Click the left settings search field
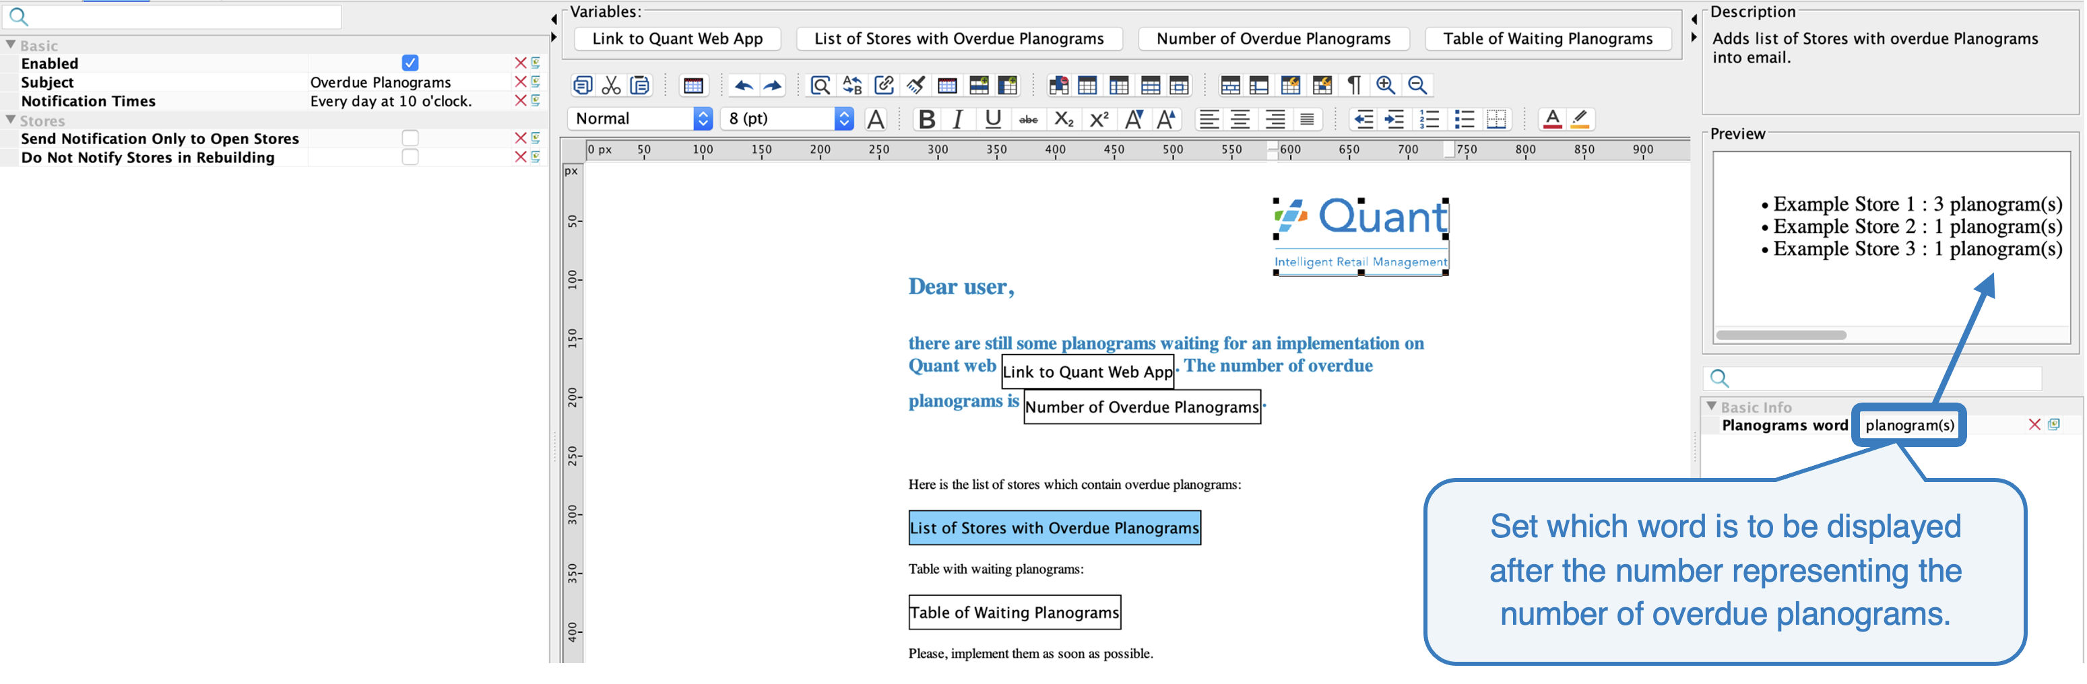This screenshot has width=2087, height=684. [173, 16]
